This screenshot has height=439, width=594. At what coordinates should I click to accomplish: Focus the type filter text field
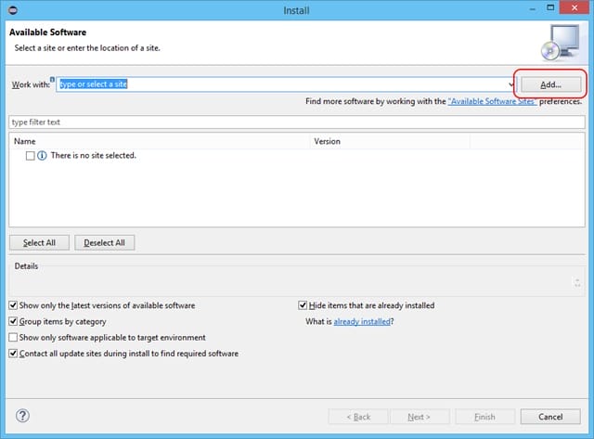(x=297, y=123)
